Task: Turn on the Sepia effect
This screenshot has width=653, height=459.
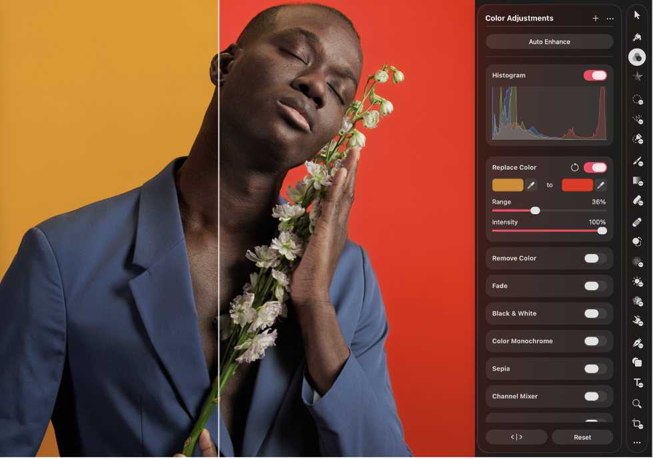Action: click(596, 369)
